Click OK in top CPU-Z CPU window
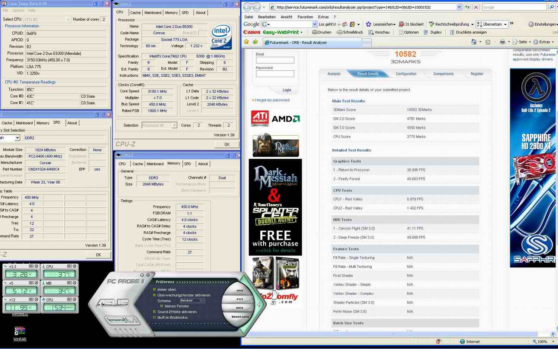Screen dimensions: 558x349 click(227, 145)
